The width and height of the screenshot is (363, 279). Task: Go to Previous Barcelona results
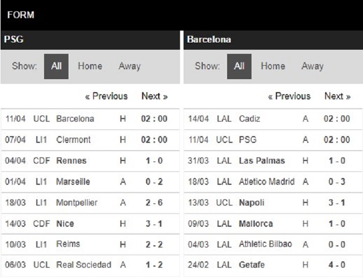[x=289, y=96]
